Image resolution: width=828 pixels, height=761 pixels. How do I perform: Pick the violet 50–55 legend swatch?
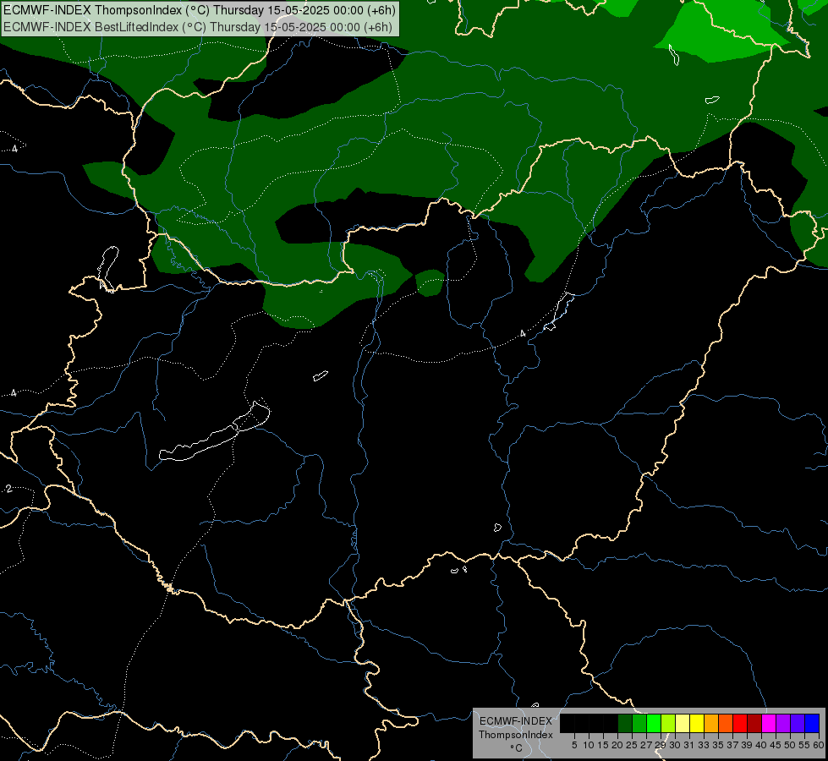pyautogui.click(x=798, y=723)
